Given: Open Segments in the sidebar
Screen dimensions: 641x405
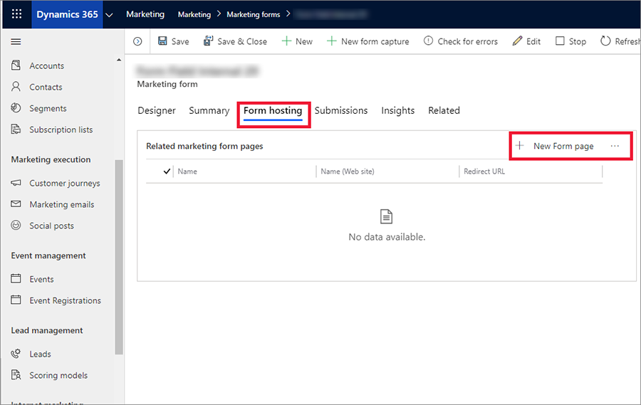Looking at the screenshot, I should pyautogui.click(x=48, y=108).
